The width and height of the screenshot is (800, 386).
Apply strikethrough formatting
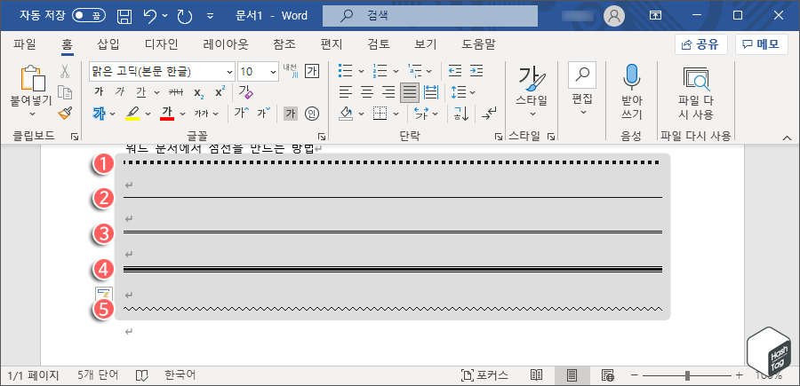point(176,92)
